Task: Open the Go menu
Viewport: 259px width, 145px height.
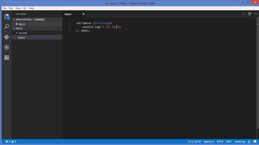Action: (x=25, y=8)
